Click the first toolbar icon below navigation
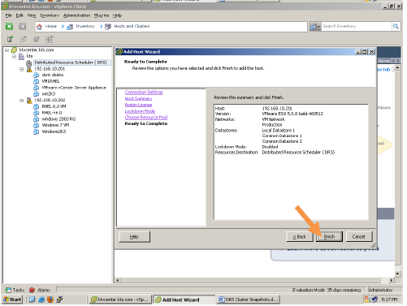Image resolution: width=407 pixels, height=306 pixels. click(x=10, y=40)
